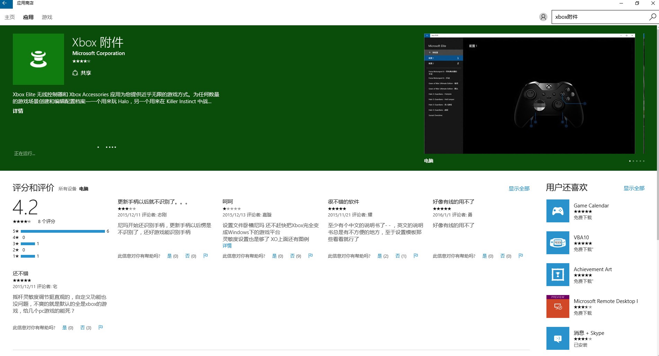The image size is (659, 356).
Task: Click the 4.2 average rating score
Action: pos(25,207)
